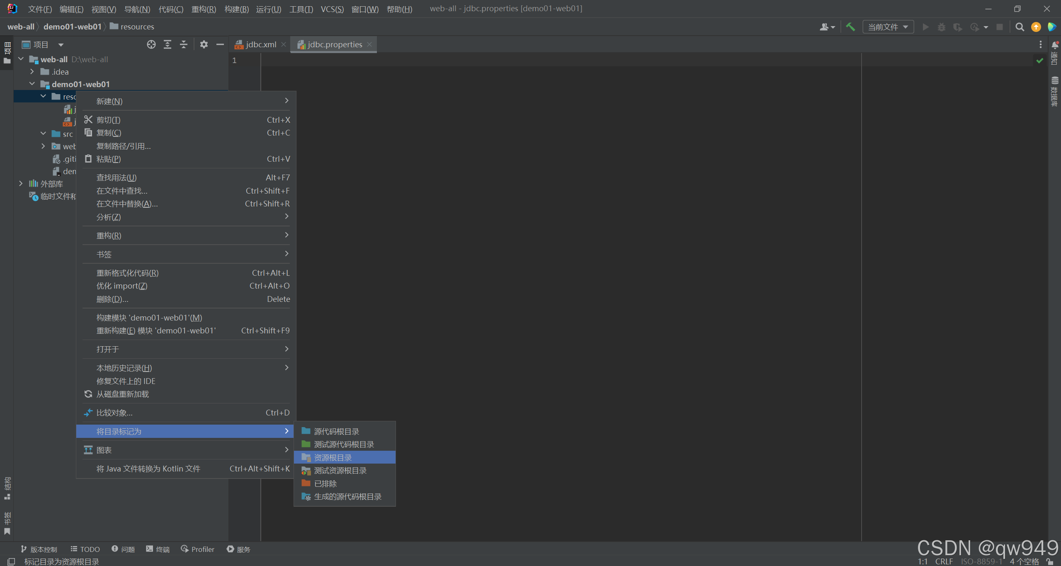The image size is (1061, 566).
Task: Click demo01-web01 in the breadcrumb bar
Action: click(73, 27)
